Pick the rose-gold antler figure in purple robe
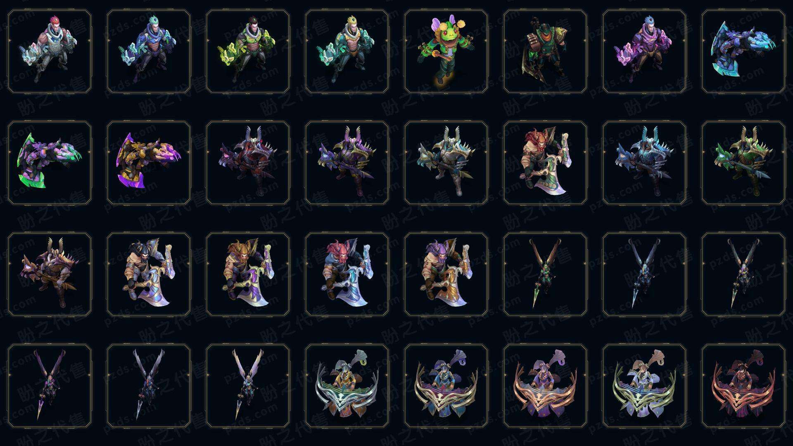The height and width of the screenshot is (446, 793). pos(545,386)
